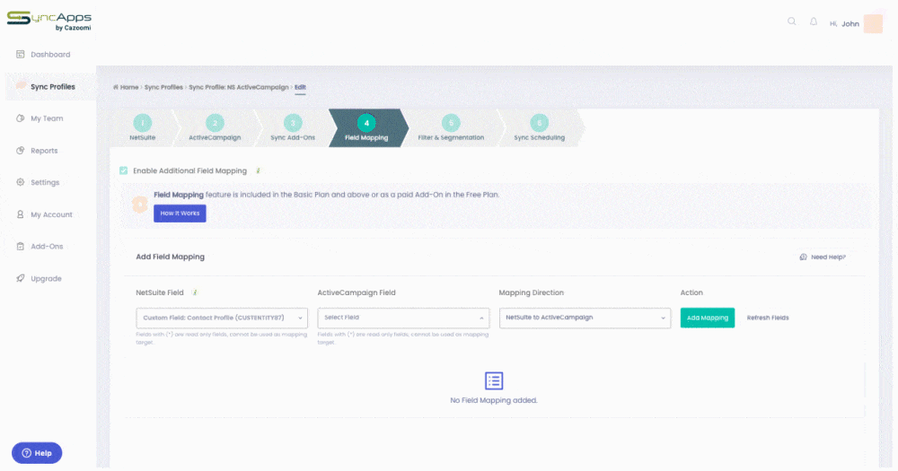Click info icon beside Enable Additional Field Mapping

point(259,170)
